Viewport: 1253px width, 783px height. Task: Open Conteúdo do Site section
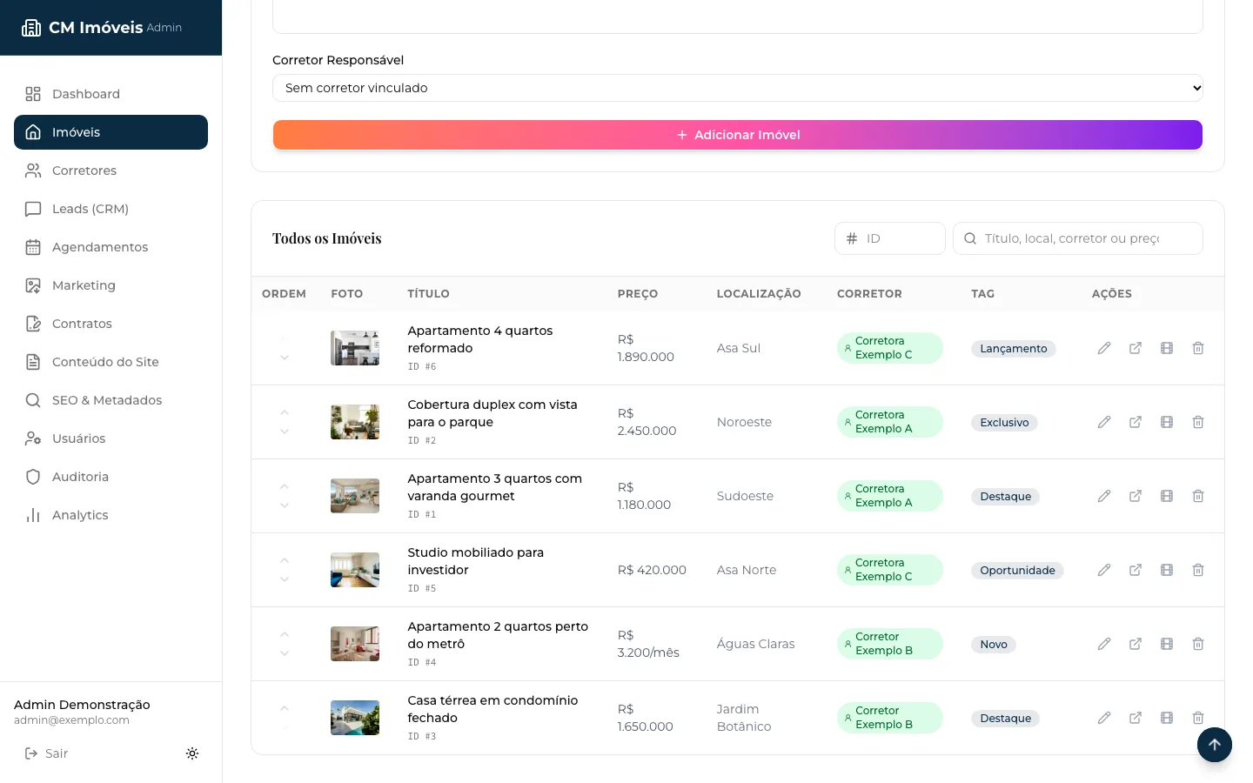pos(111,362)
